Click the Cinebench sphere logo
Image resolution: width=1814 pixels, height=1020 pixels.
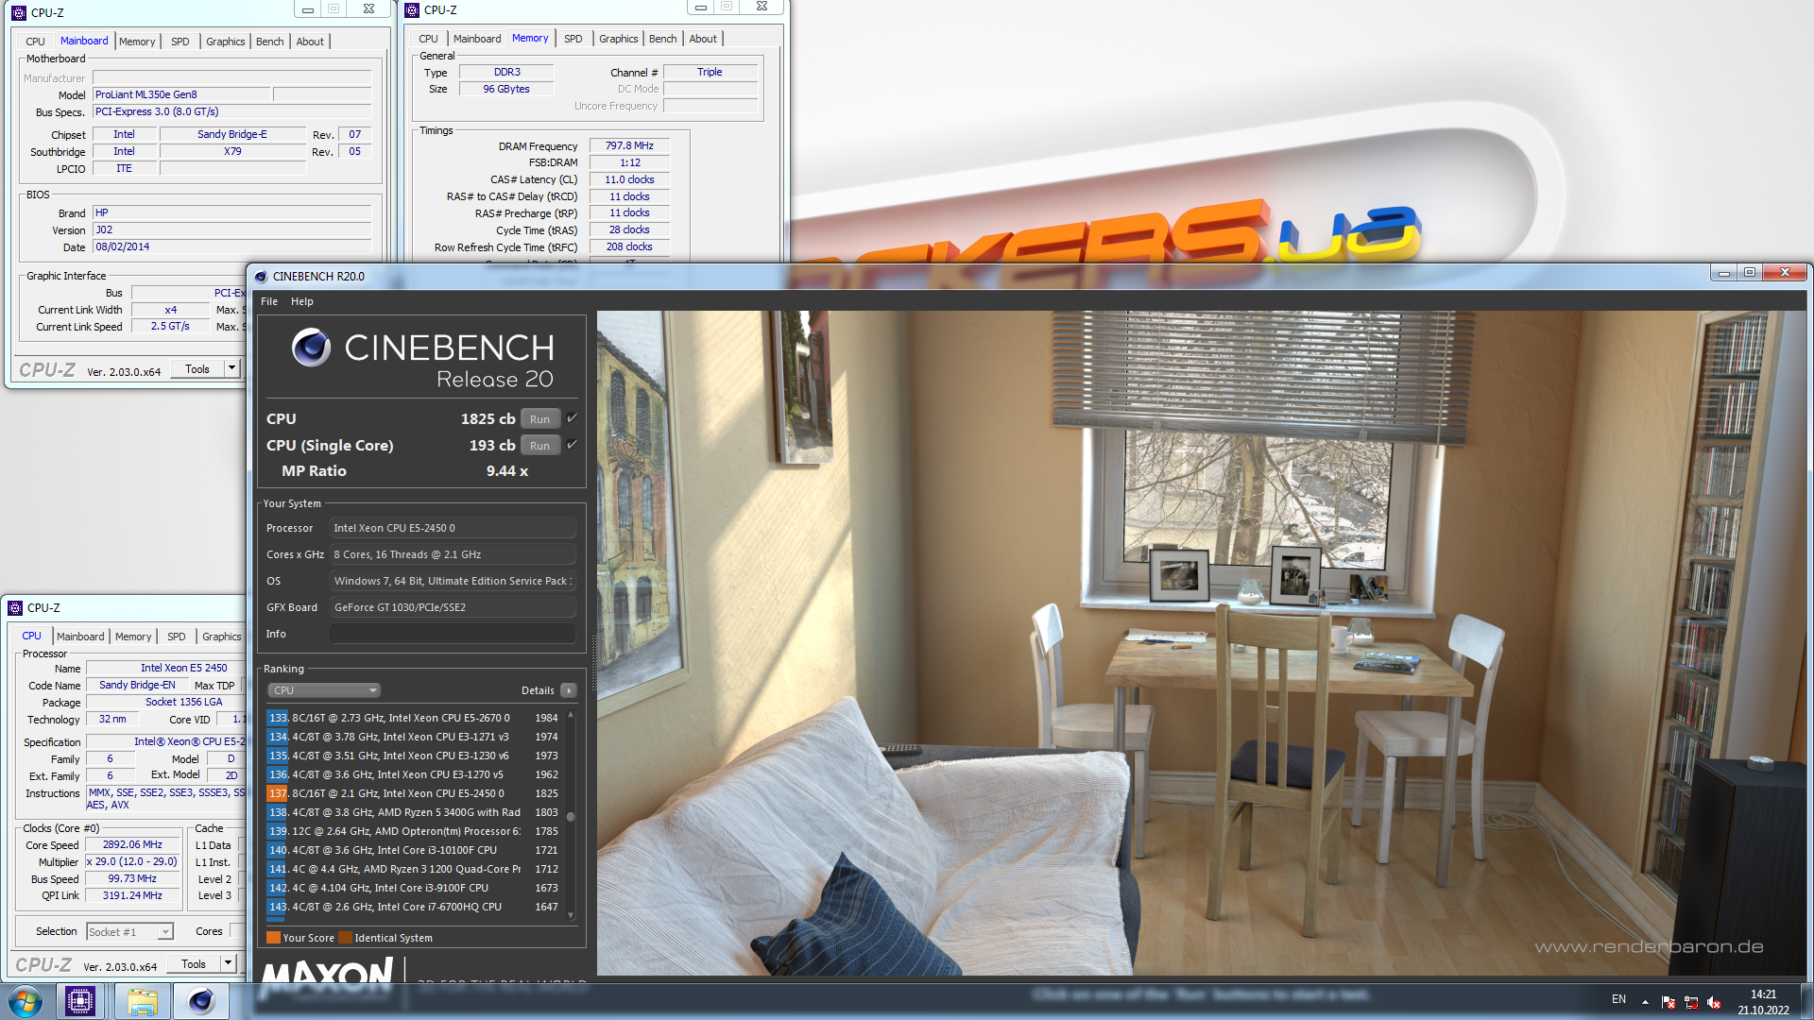311,348
